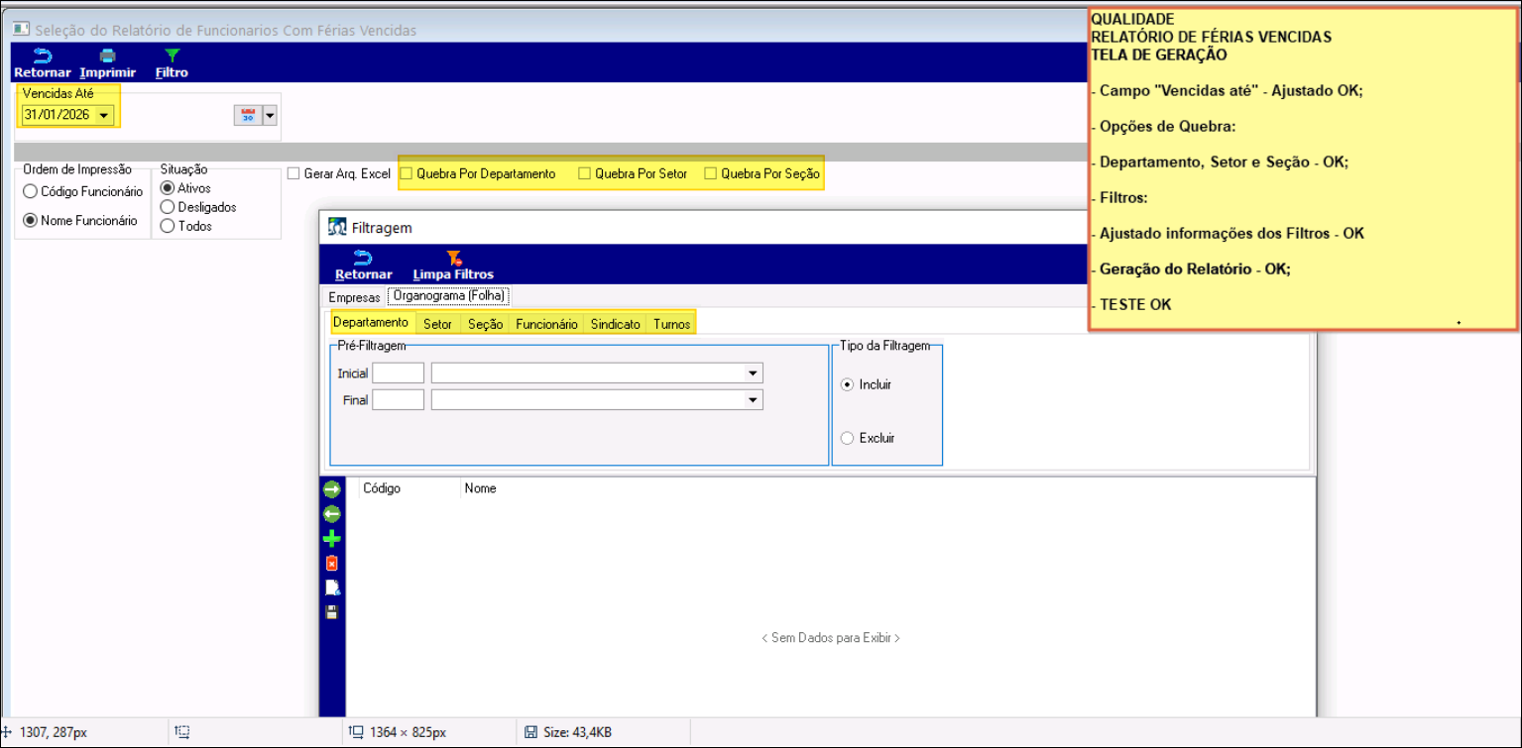
Task: Click the Inicial code input field
Action: point(398,374)
